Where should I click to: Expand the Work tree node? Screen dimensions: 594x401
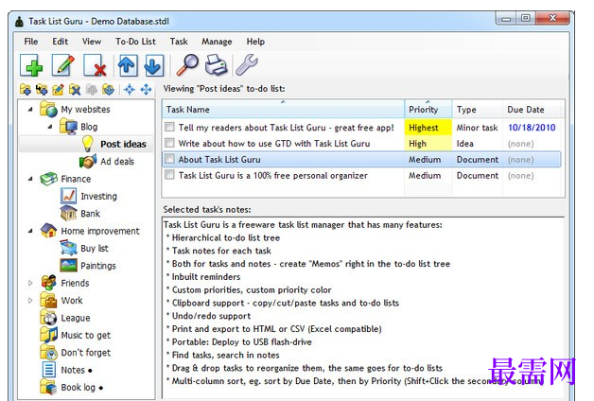click(30, 300)
